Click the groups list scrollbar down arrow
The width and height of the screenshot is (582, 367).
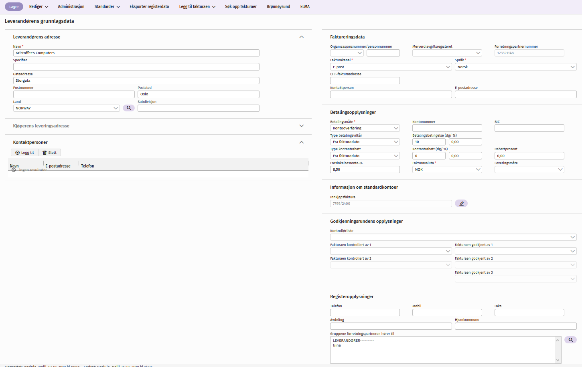pyautogui.click(x=558, y=360)
